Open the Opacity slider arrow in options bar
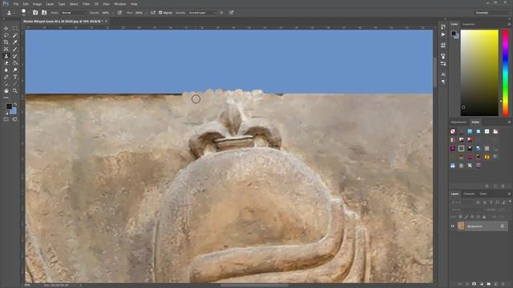Screen dimensions: 513x288 click(x=112, y=13)
